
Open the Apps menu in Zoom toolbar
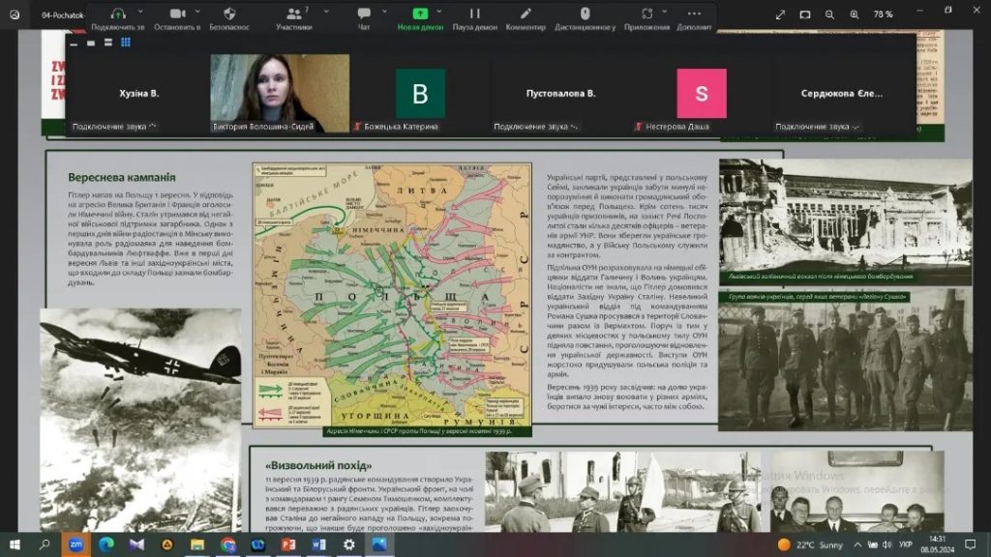646,14
